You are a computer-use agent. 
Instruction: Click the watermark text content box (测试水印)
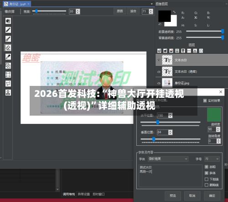click(x=171, y=176)
